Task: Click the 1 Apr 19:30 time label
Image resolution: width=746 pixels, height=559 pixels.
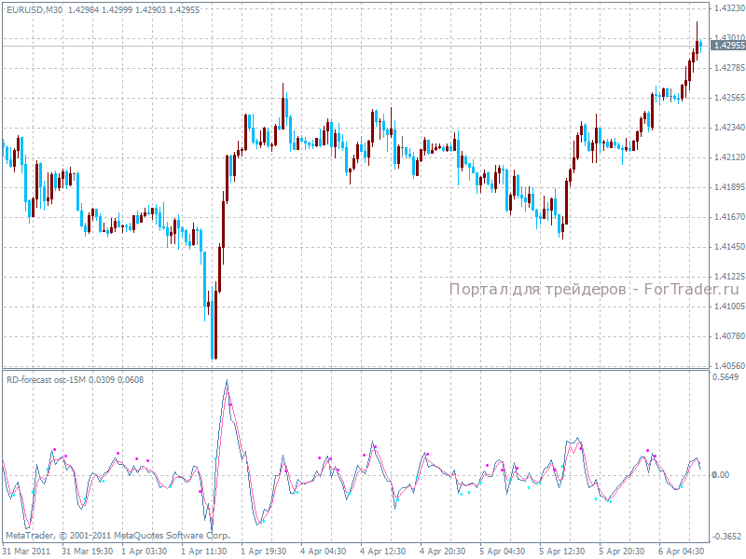Action: coord(264,552)
